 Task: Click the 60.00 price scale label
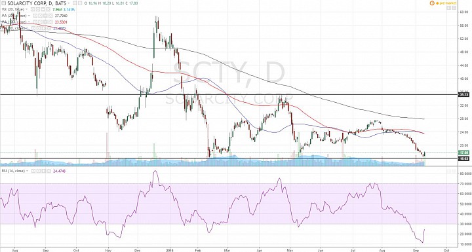click(464, 12)
